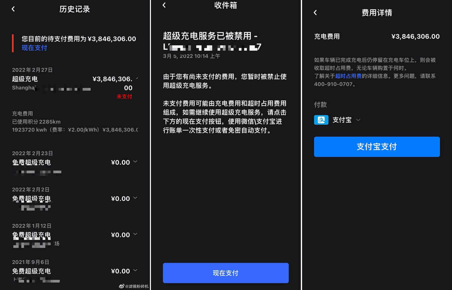Select the 费用详情 page title
The image size is (452, 290).
(x=377, y=12)
